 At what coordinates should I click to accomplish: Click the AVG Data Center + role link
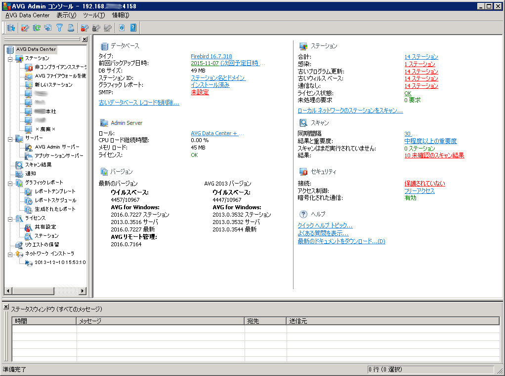coord(214,133)
